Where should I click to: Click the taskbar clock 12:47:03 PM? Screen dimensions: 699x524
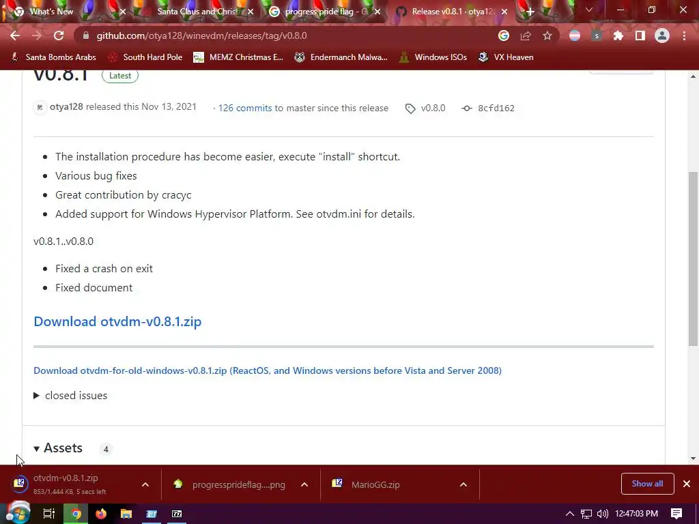[637, 514]
